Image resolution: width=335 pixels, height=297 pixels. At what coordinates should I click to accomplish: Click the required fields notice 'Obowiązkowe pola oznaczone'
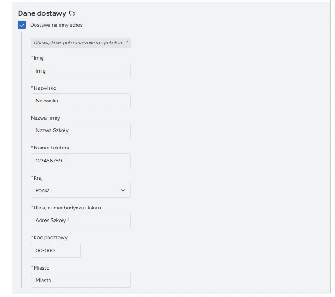(81, 43)
